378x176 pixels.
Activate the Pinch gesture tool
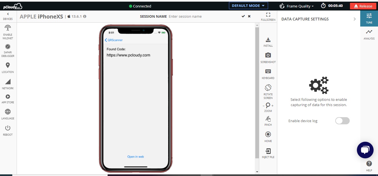(x=268, y=121)
